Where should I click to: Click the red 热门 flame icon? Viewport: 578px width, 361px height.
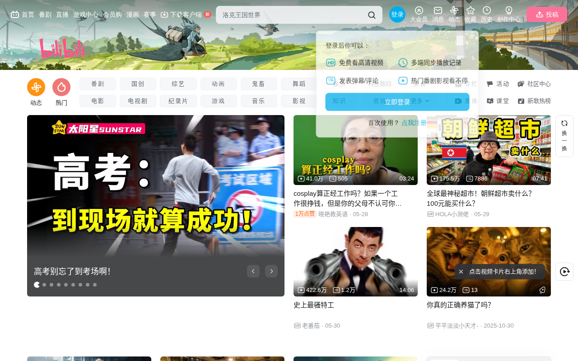click(61, 87)
